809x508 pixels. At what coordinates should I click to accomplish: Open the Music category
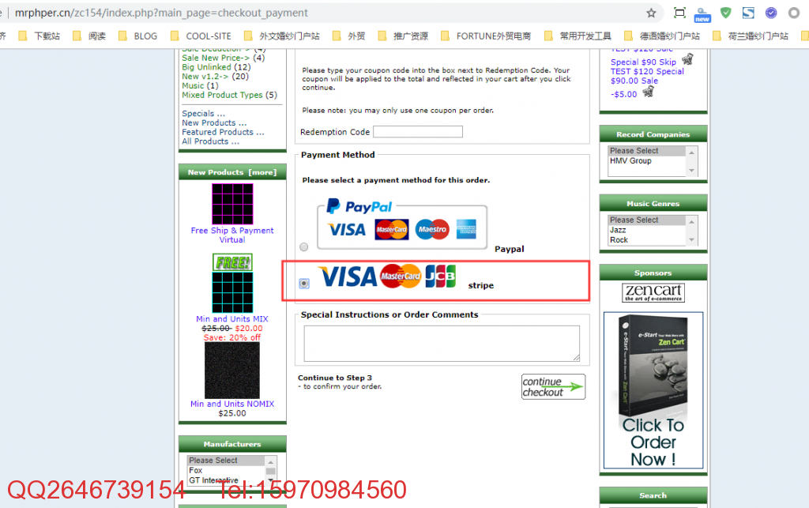193,85
